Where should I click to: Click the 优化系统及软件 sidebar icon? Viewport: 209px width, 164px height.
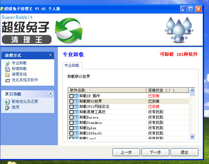pos(7,80)
